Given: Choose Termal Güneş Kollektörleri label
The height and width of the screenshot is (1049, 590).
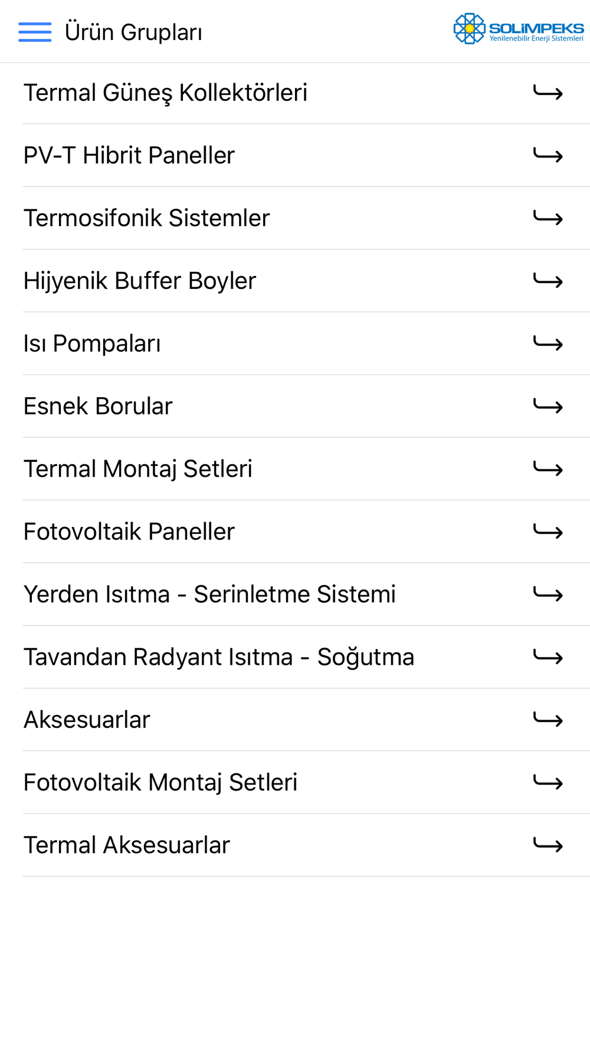Looking at the screenshot, I should tap(165, 93).
